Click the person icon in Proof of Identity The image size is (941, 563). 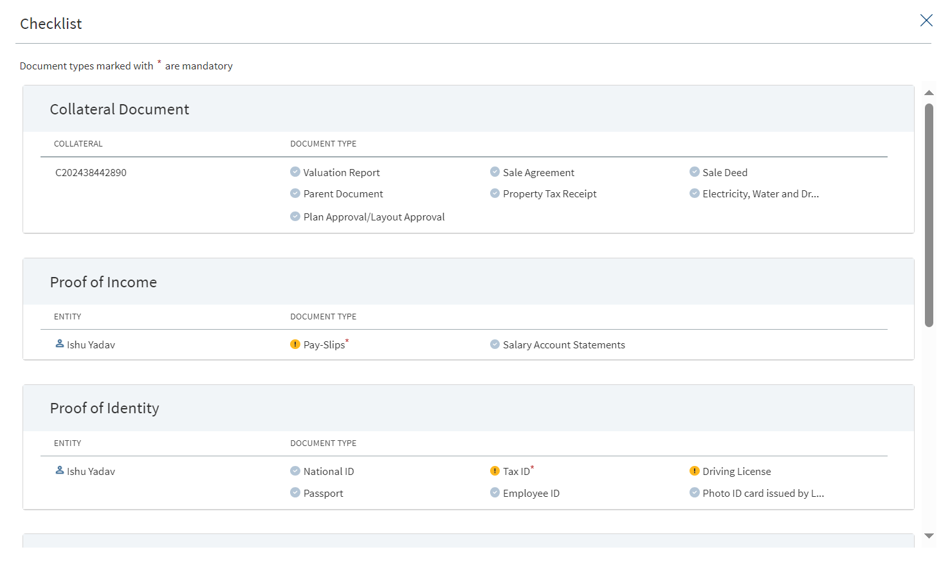[x=60, y=470]
